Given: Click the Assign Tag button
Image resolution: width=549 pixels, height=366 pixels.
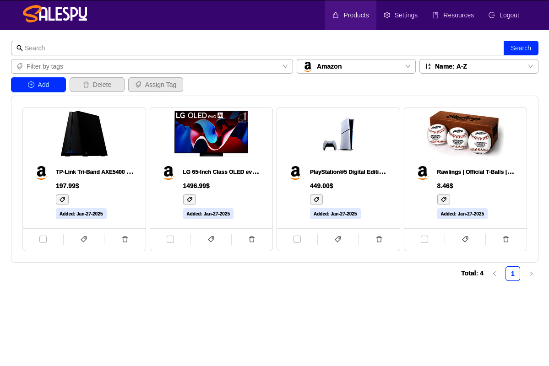Looking at the screenshot, I should click(x=156, y=85).
